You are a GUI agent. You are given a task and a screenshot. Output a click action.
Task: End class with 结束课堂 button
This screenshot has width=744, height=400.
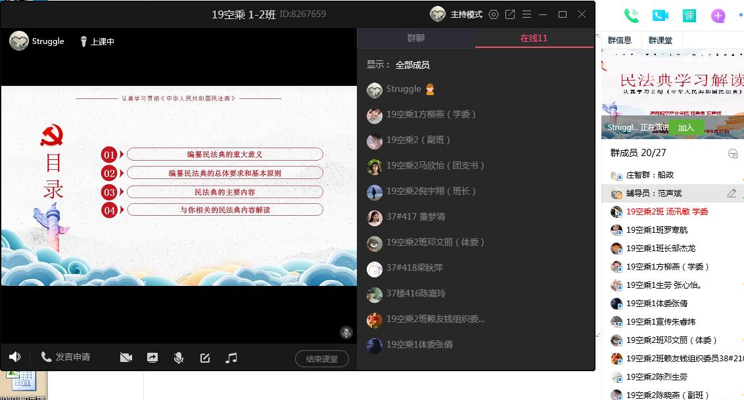pyautogui.click(x=321, y=359)
